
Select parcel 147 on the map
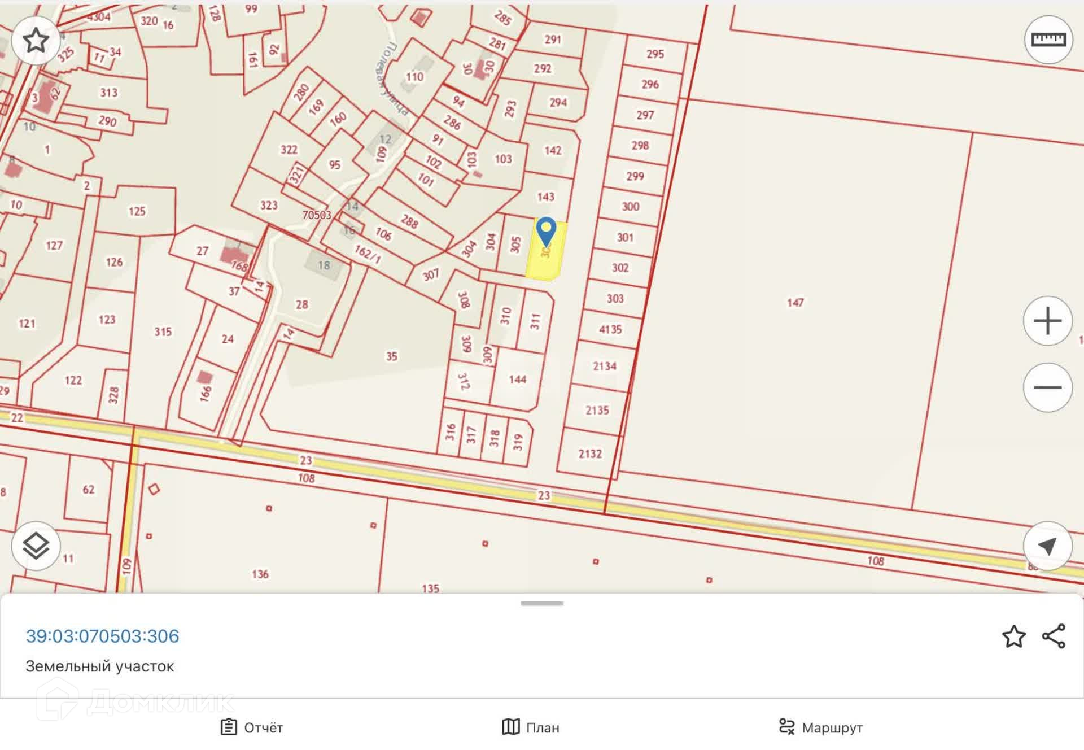pyautogui.click(x=795, y=303)
